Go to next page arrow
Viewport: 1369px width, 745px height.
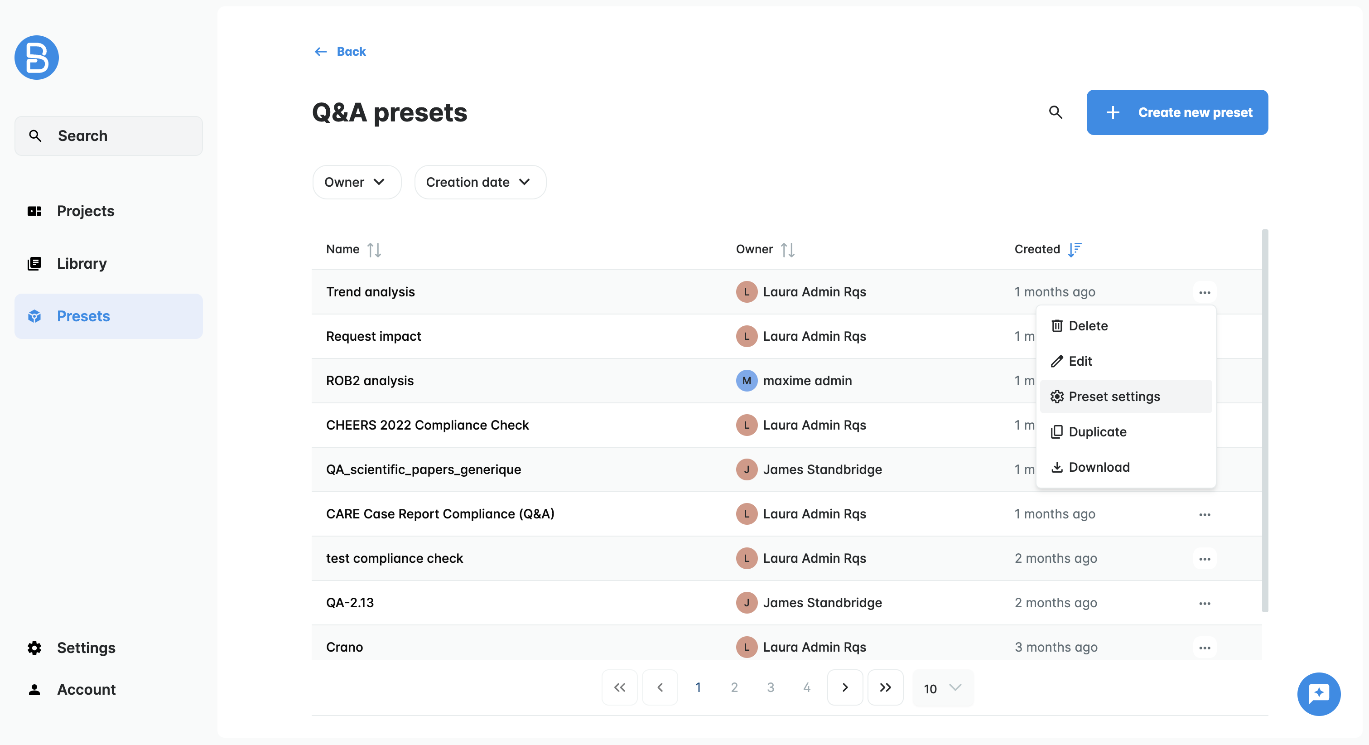[844, 687]
